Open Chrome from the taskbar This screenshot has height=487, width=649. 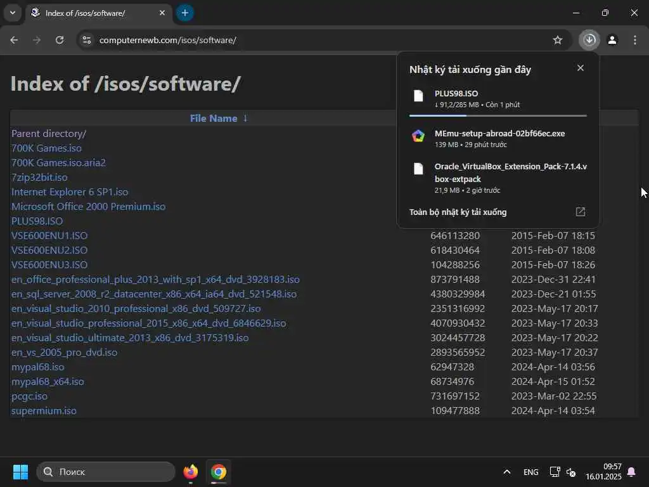(x=219, y=472)
